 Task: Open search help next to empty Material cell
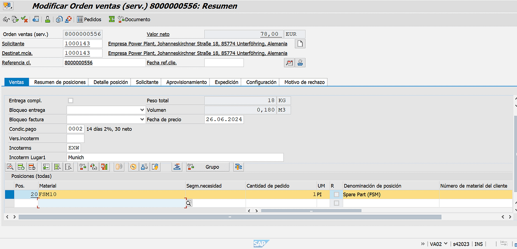click(189, 203)
